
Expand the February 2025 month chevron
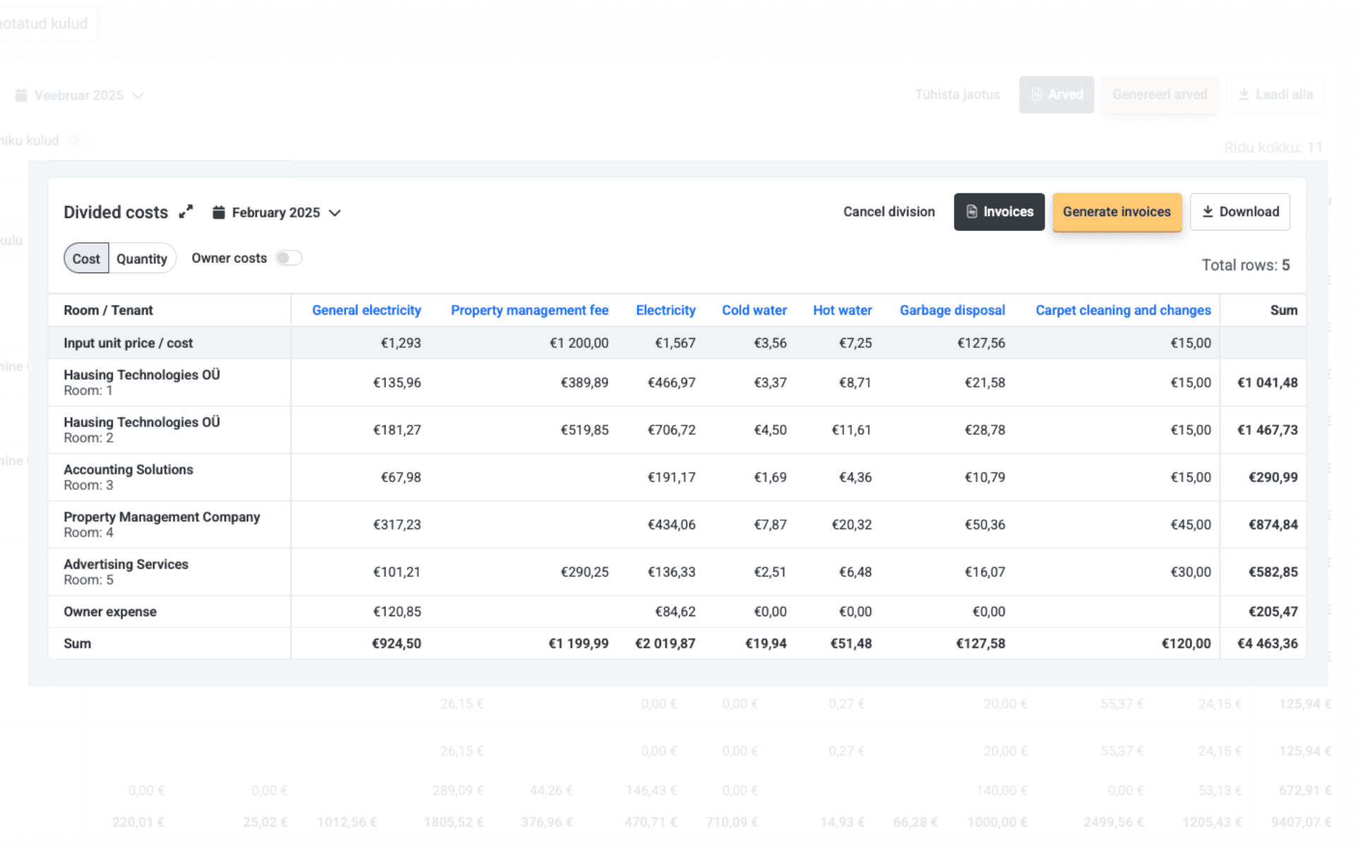(335, 212)
